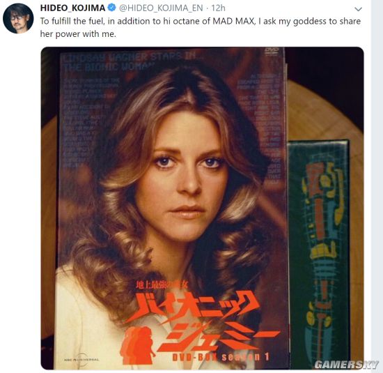Open the 12h timestamp permalink
383x373 pixels.
pyautogui.click(x=218, y=8)
